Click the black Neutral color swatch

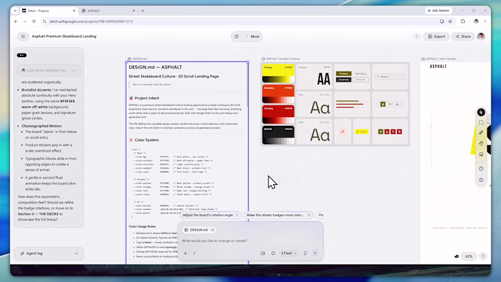coord(278,135)
